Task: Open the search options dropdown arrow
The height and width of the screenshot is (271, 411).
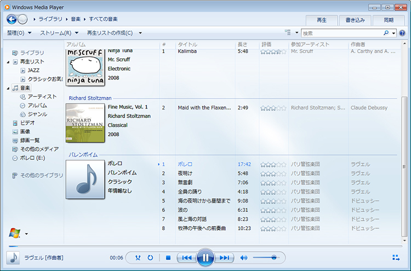Action: (393, 33)
